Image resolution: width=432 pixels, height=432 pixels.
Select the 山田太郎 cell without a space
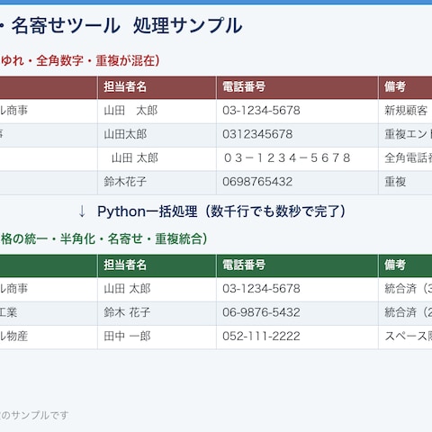157,135
